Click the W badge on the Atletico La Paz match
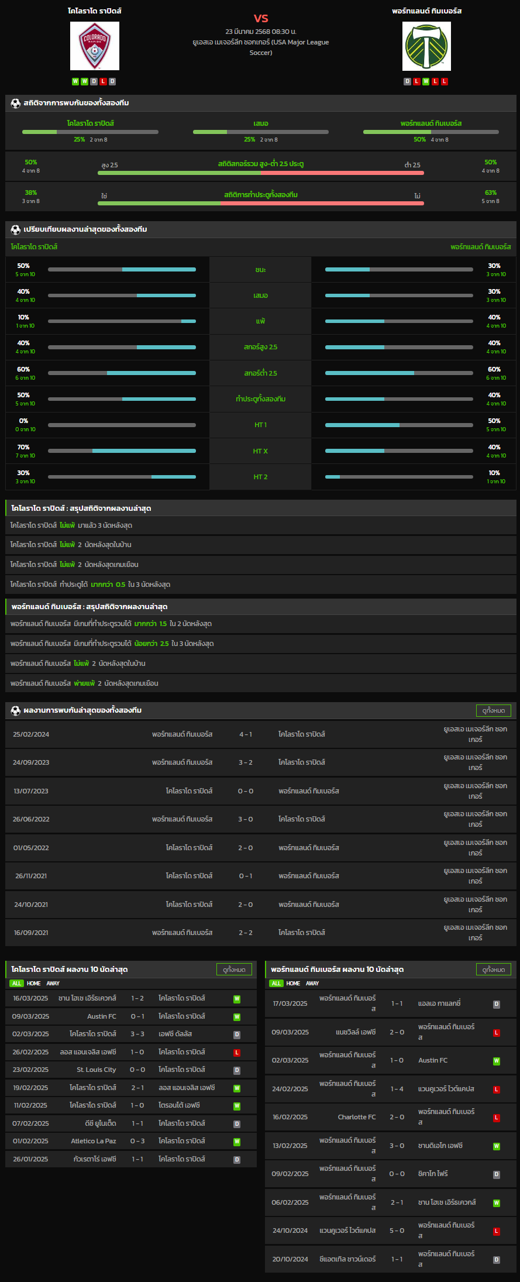 [237, 1142]
